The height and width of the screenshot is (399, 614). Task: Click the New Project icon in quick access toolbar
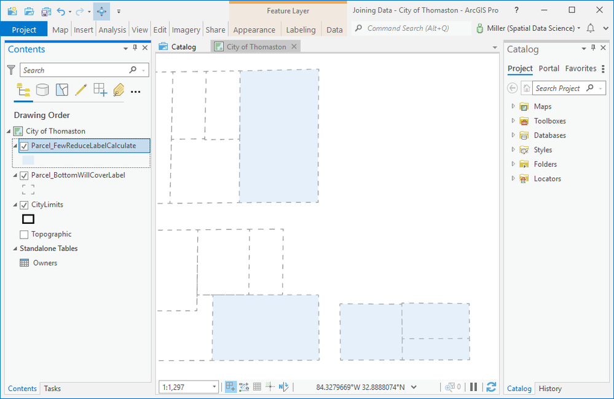[x=12, y=11]
